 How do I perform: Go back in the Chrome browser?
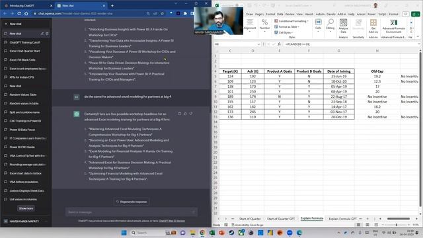pos(5,13)
